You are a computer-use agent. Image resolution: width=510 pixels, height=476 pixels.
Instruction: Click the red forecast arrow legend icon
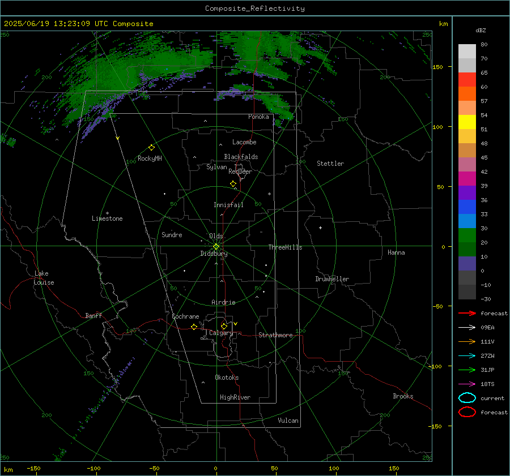coord(467,313)
